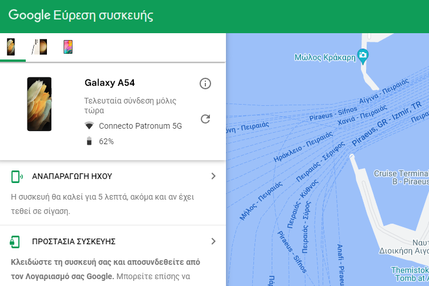
Task: Click the Themistokles Tomb map label
Action: [x=410, y=274]
